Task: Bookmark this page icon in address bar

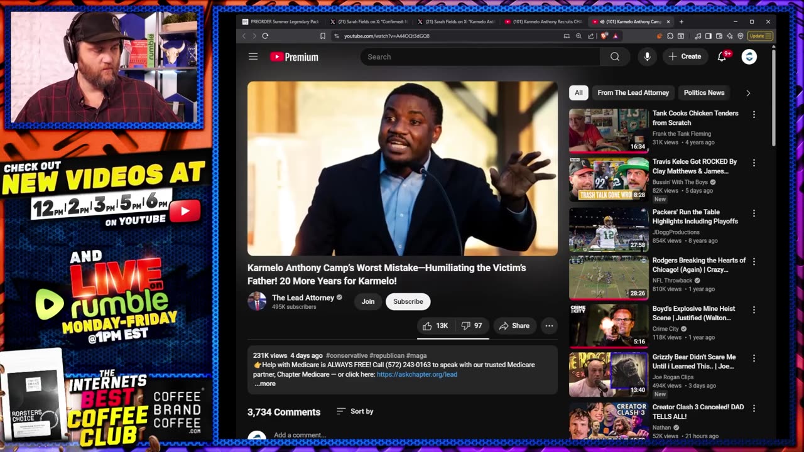Action: pyautogui.click(x=323, y=36)
